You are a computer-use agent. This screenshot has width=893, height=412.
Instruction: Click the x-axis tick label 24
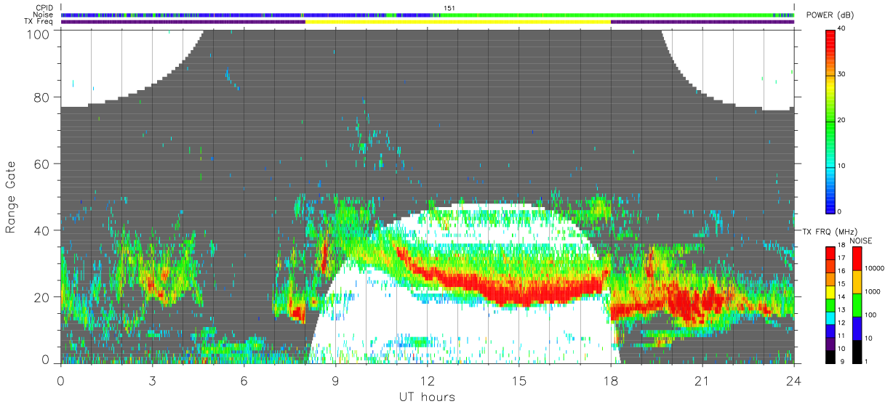click(794, 380)
